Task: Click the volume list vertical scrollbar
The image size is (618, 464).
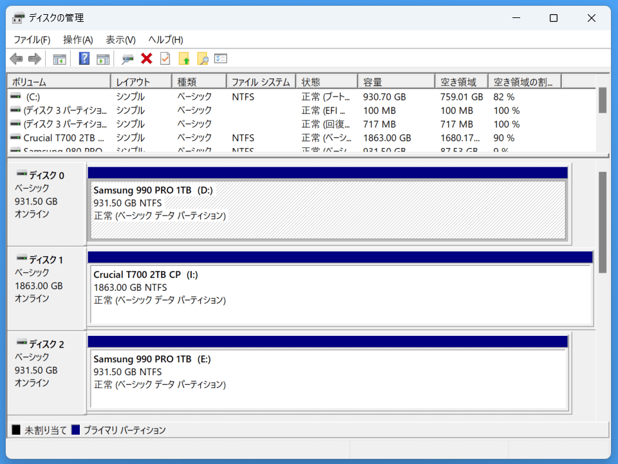Action: coord(603,101)
